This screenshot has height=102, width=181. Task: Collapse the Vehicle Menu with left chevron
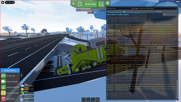22,75
